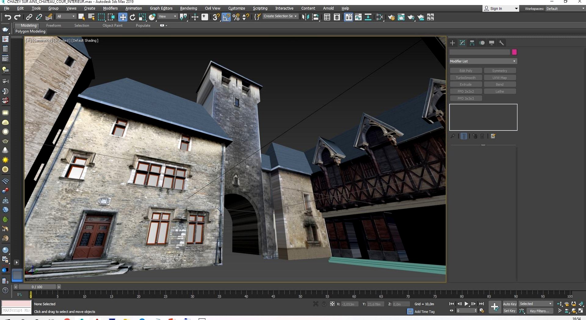
Task: Switch to the Modify command panel tab
Action: tap(462, 43)
